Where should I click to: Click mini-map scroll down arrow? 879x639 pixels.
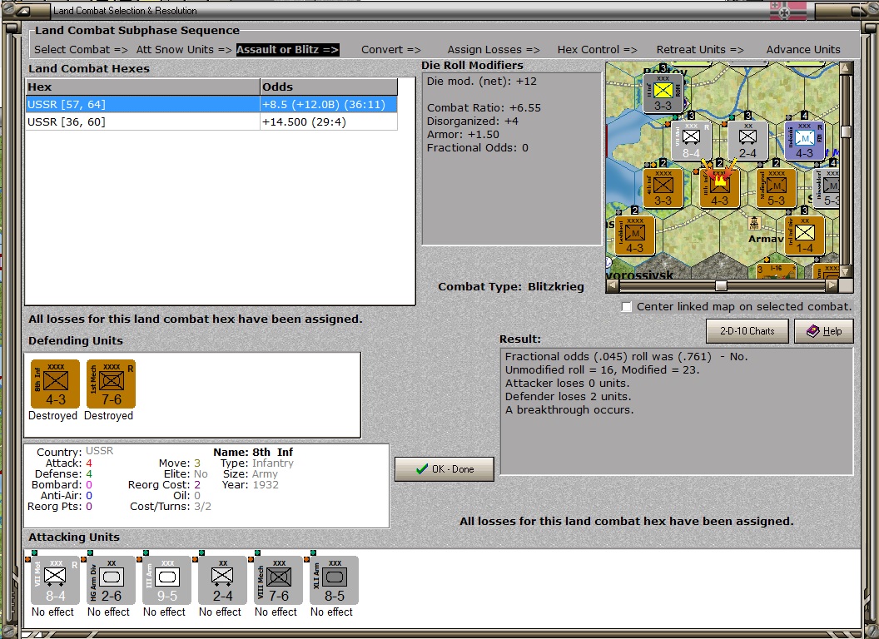point(846,271)
